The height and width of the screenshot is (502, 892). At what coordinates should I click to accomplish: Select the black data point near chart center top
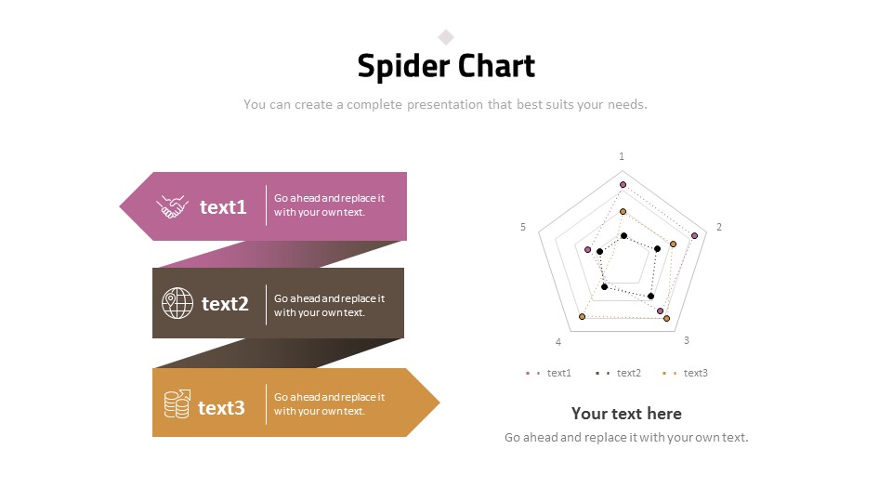tap(624, 235)
